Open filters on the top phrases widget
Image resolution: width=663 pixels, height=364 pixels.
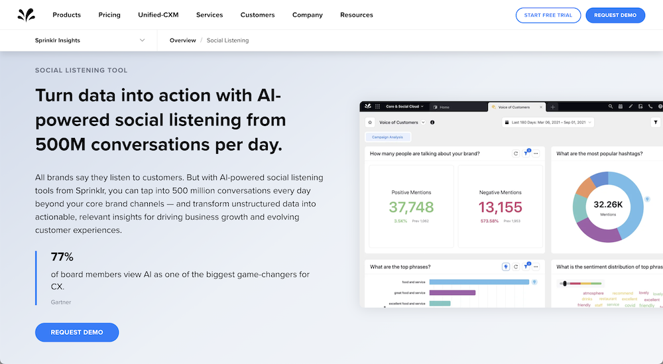[526, 267]
